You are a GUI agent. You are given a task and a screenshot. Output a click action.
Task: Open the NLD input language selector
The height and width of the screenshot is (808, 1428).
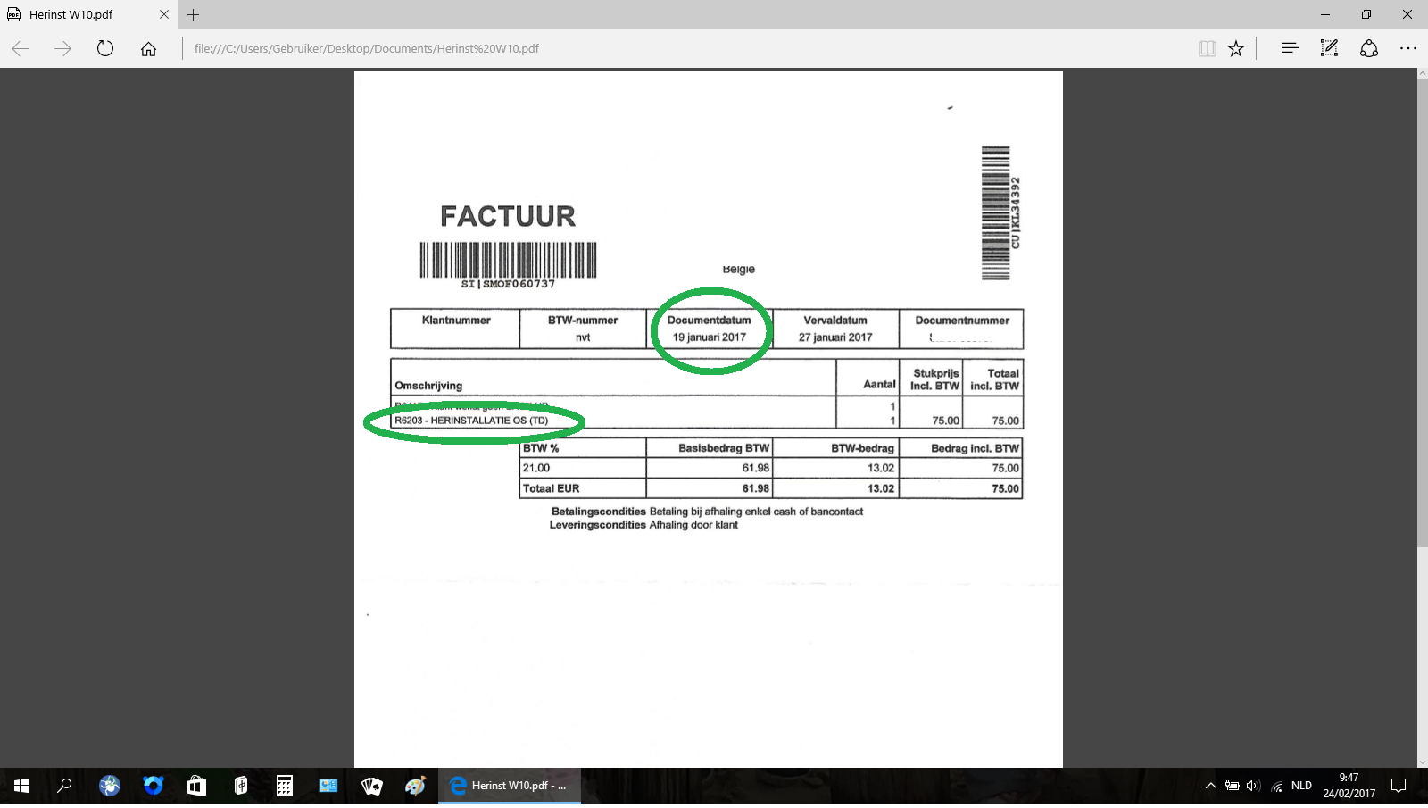[x=1301, y=786]
